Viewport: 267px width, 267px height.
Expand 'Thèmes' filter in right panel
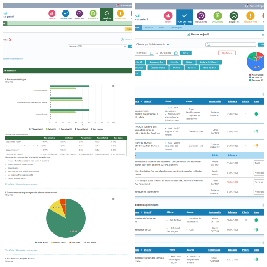(x=176, y=68)
